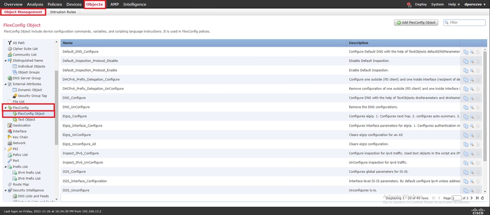Open the Intelligence tab
This screenshot has height=215, width=490.
[135, 4]
